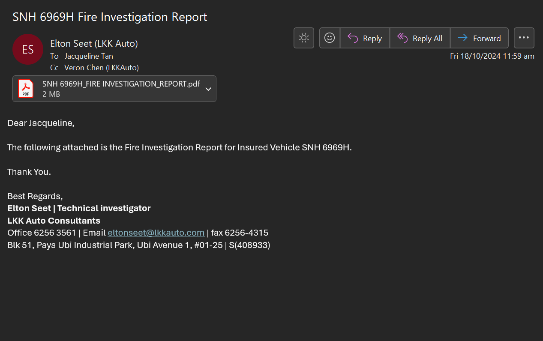Open SNH 6969H_FIRE INVESTIGATION_REPORT.pdf attachment
This screenshot has height=341, width=543.
(x=121, y=84)
